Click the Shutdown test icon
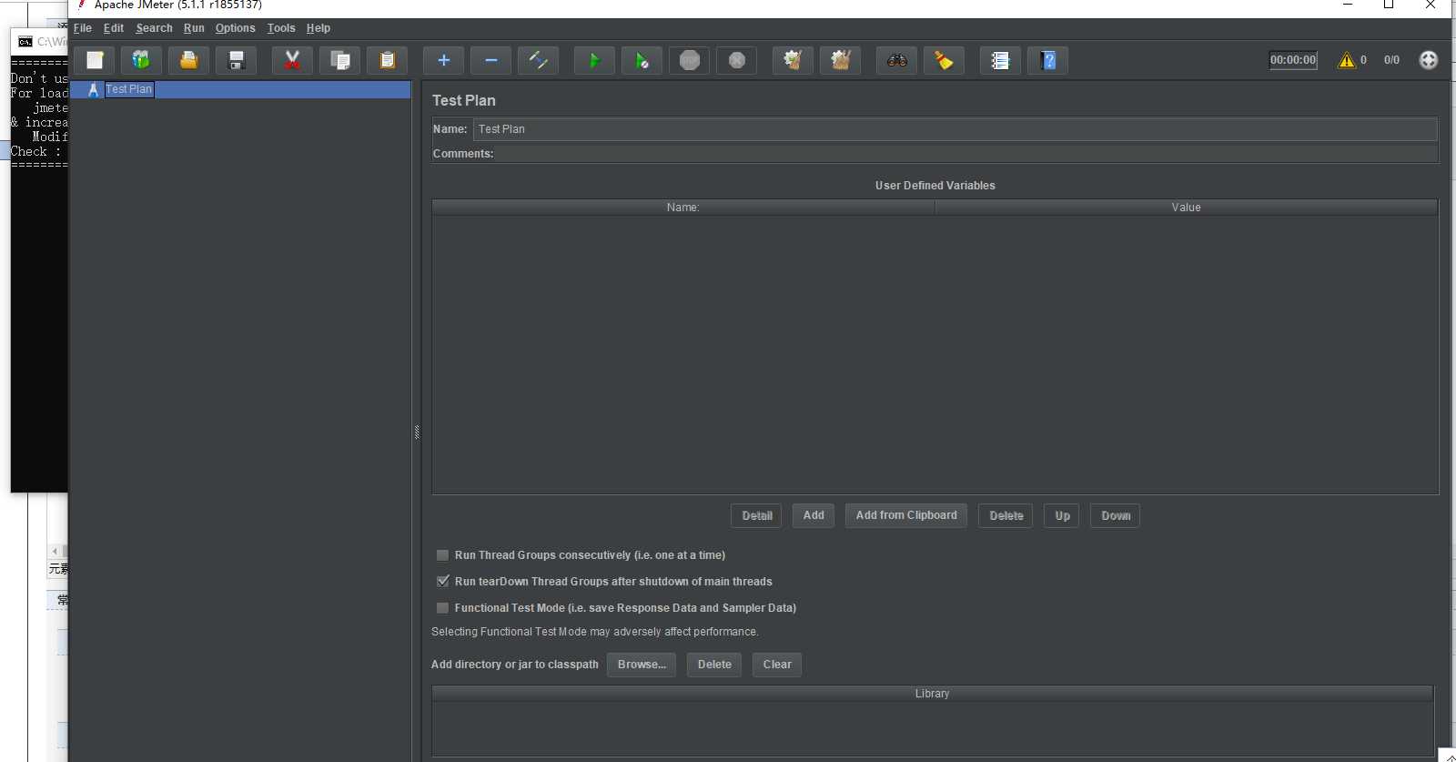 coord(736,60)
